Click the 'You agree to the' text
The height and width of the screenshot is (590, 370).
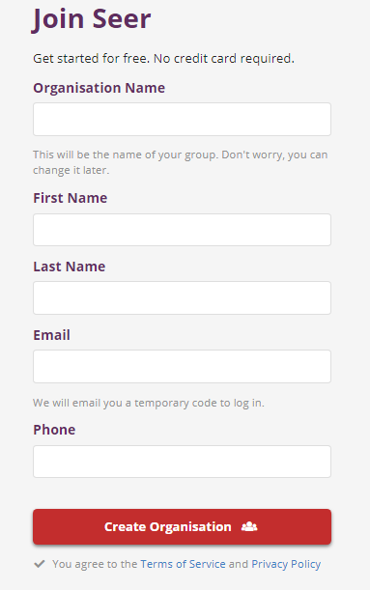(95, 564)
